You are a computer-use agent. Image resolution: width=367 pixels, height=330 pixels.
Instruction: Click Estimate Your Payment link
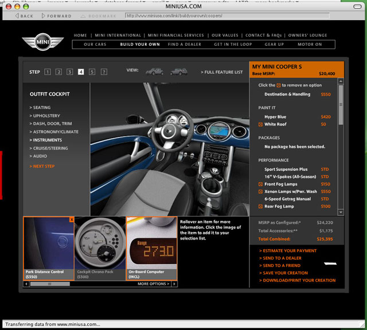point(288,251)
